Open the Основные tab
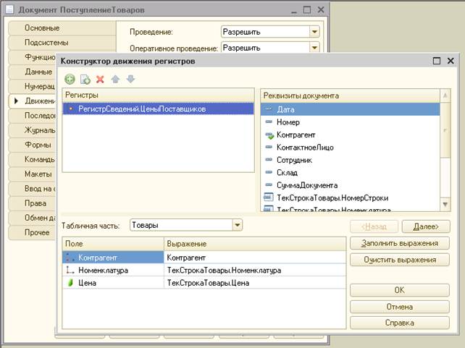The width and height of the screenshot is (465, 348). 43,27
